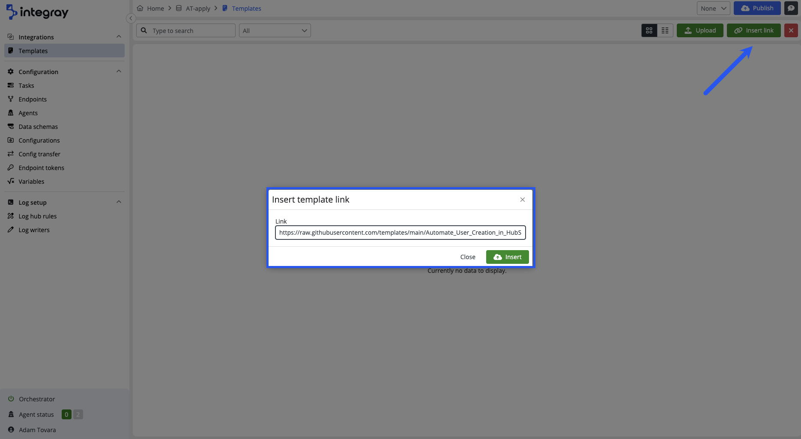The image size is (801, 439).
Task: Open the None dropdown menu
Action: (x=713, y=8)
